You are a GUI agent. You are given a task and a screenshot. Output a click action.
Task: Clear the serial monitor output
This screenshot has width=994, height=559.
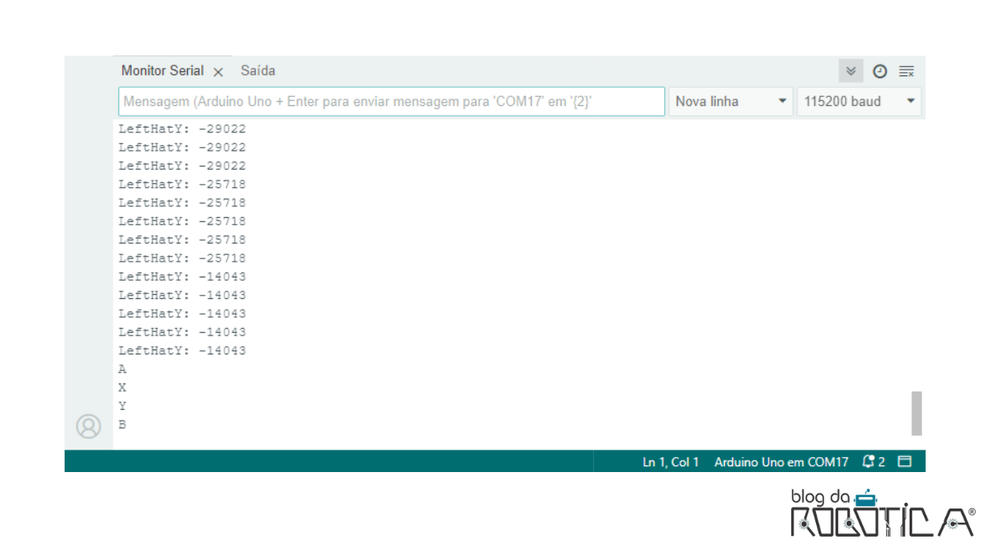click(x=906, y=70)
